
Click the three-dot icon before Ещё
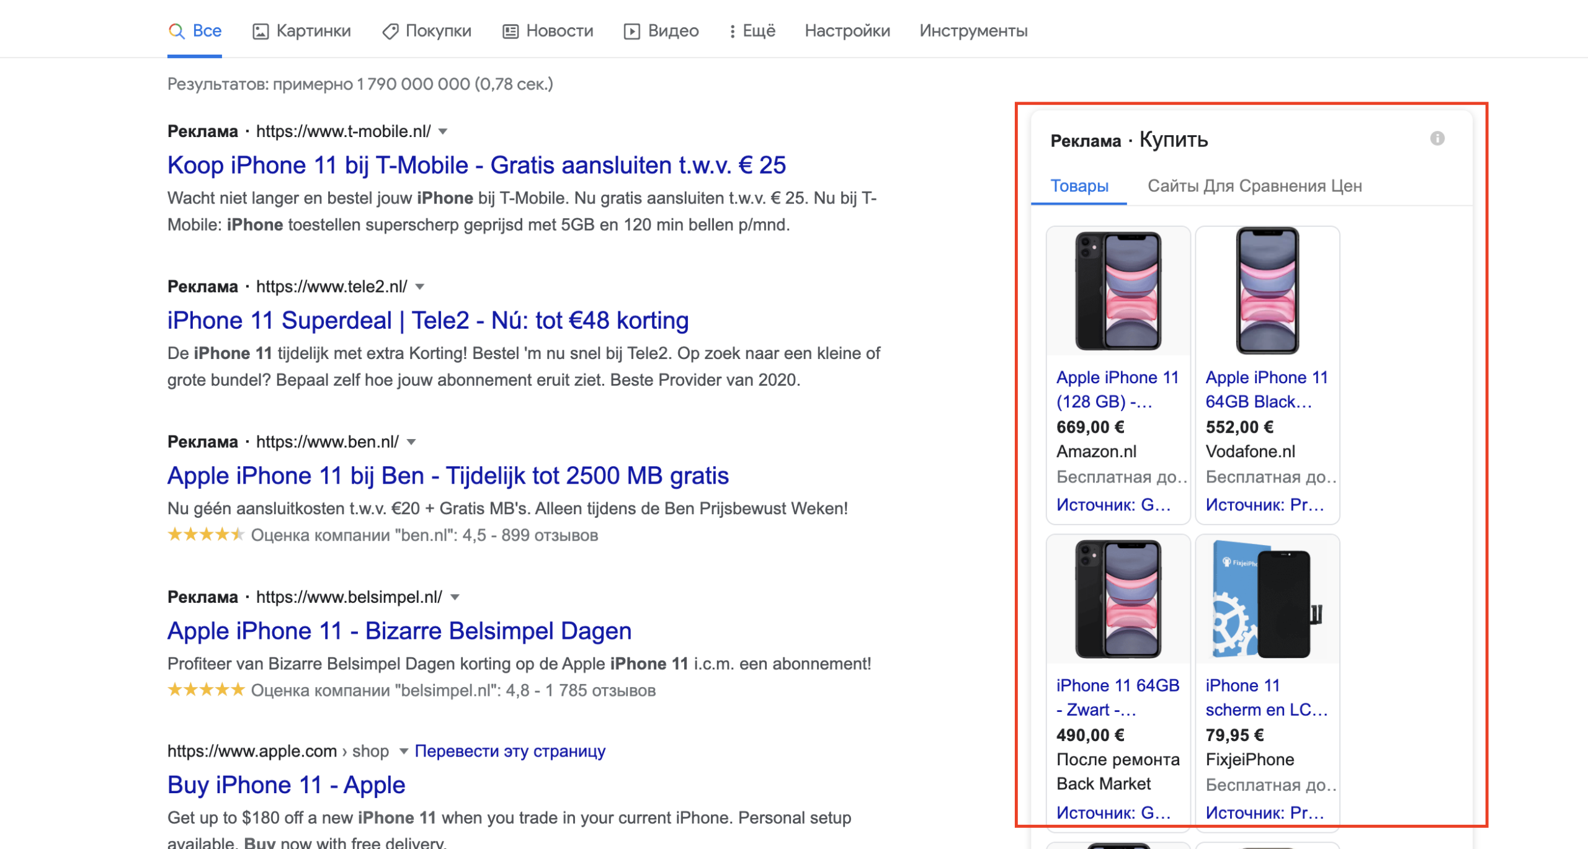click(x=733, y=31)
